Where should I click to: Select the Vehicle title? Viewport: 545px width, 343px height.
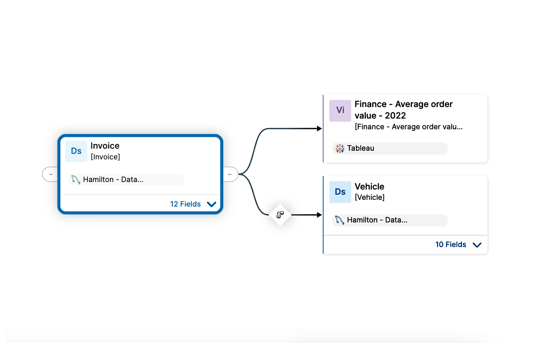click(369, 186)
